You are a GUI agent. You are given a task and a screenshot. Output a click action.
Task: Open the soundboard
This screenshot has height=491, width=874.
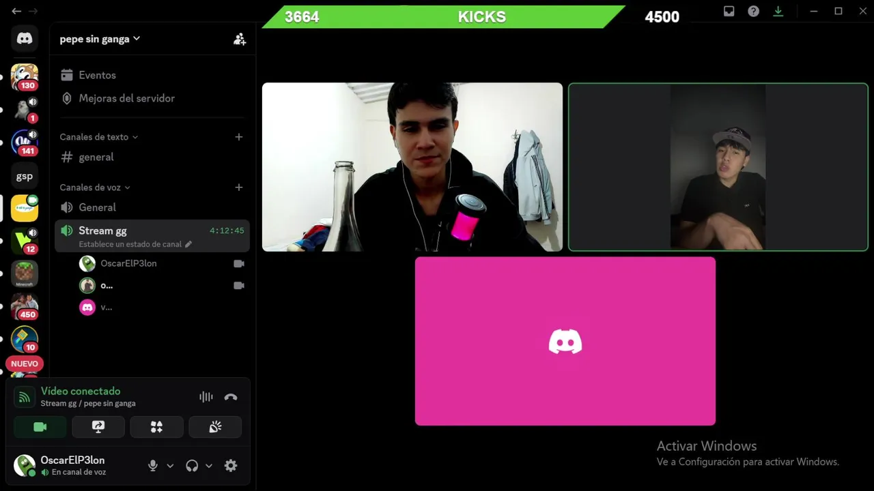215,427
